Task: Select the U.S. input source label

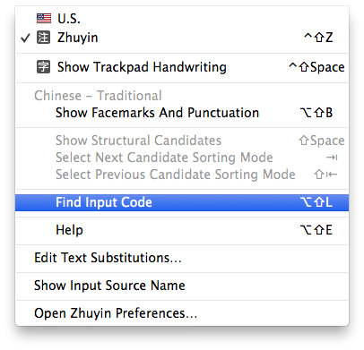Action: (69, 19)
